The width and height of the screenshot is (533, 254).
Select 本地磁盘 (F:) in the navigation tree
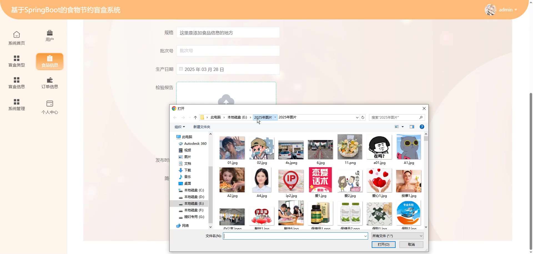point(194,210)
